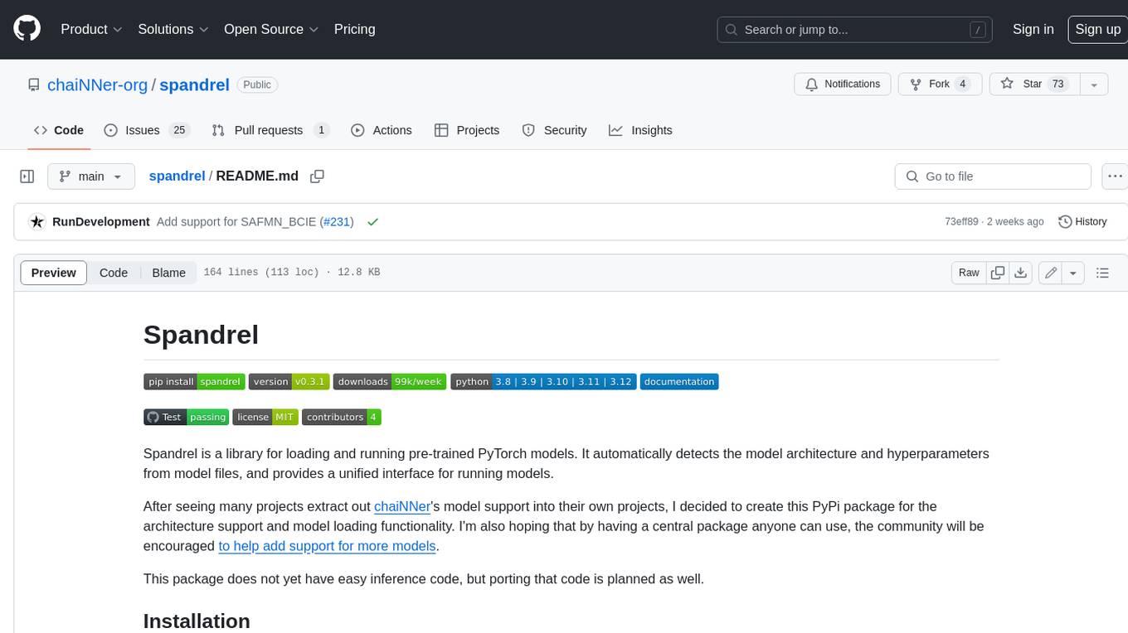
Task: Click the version v0.3.1 badge
Action: coord(289,382)
